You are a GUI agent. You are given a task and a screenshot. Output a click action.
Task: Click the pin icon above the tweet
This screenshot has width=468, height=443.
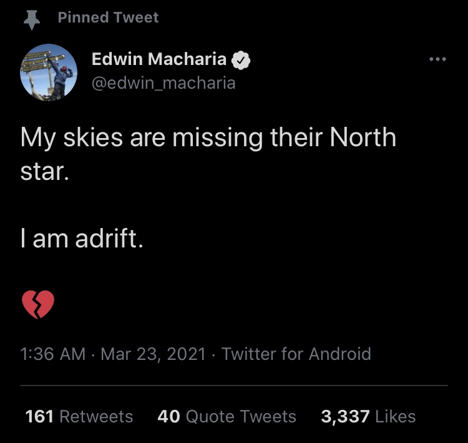[x=32, y=20]
